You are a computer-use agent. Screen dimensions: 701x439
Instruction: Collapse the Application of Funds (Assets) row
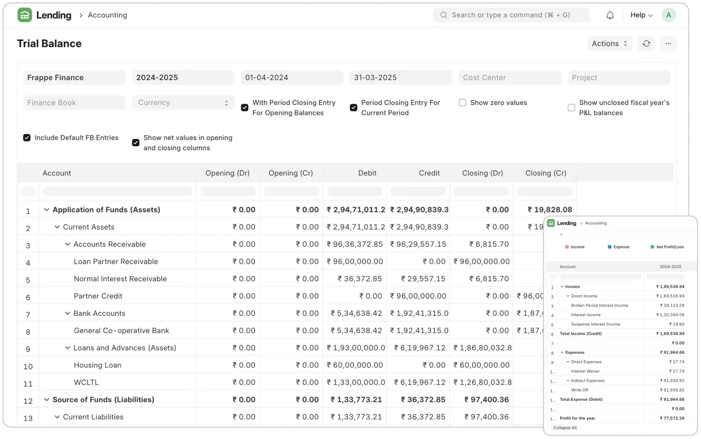coord(47,210)
